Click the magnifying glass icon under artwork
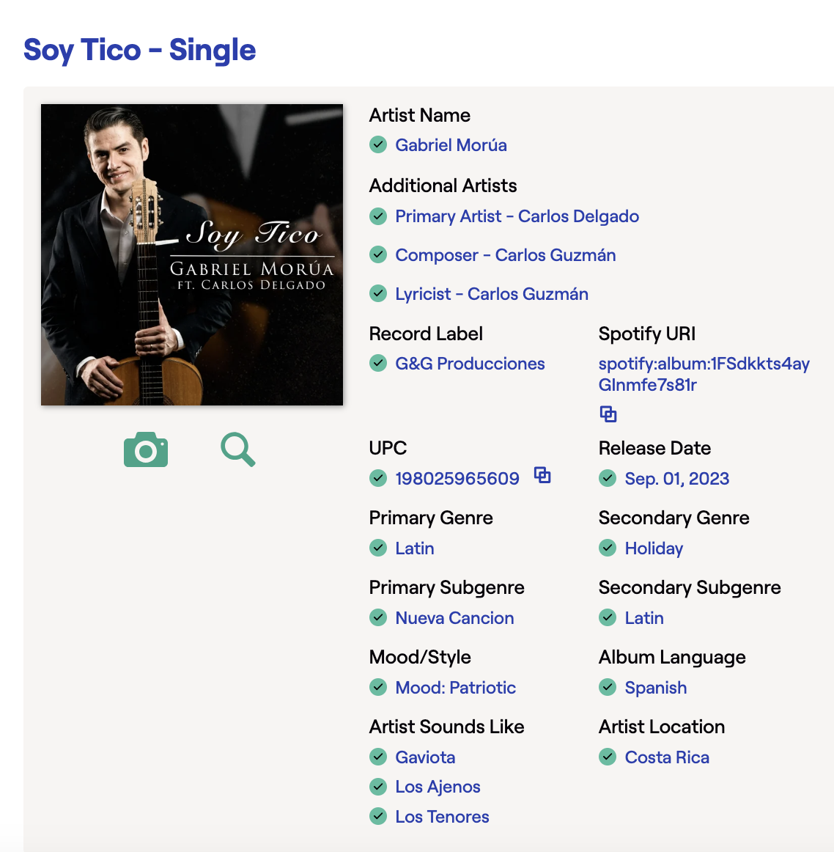Screen dimensions: 834x852 (x=238, y=449)
